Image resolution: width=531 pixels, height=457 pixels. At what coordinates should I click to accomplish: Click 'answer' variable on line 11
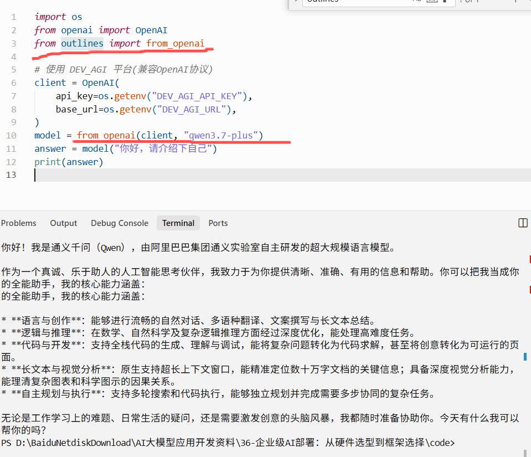point(50,148)
